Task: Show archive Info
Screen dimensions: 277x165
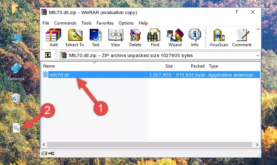Action: point(195,38)
